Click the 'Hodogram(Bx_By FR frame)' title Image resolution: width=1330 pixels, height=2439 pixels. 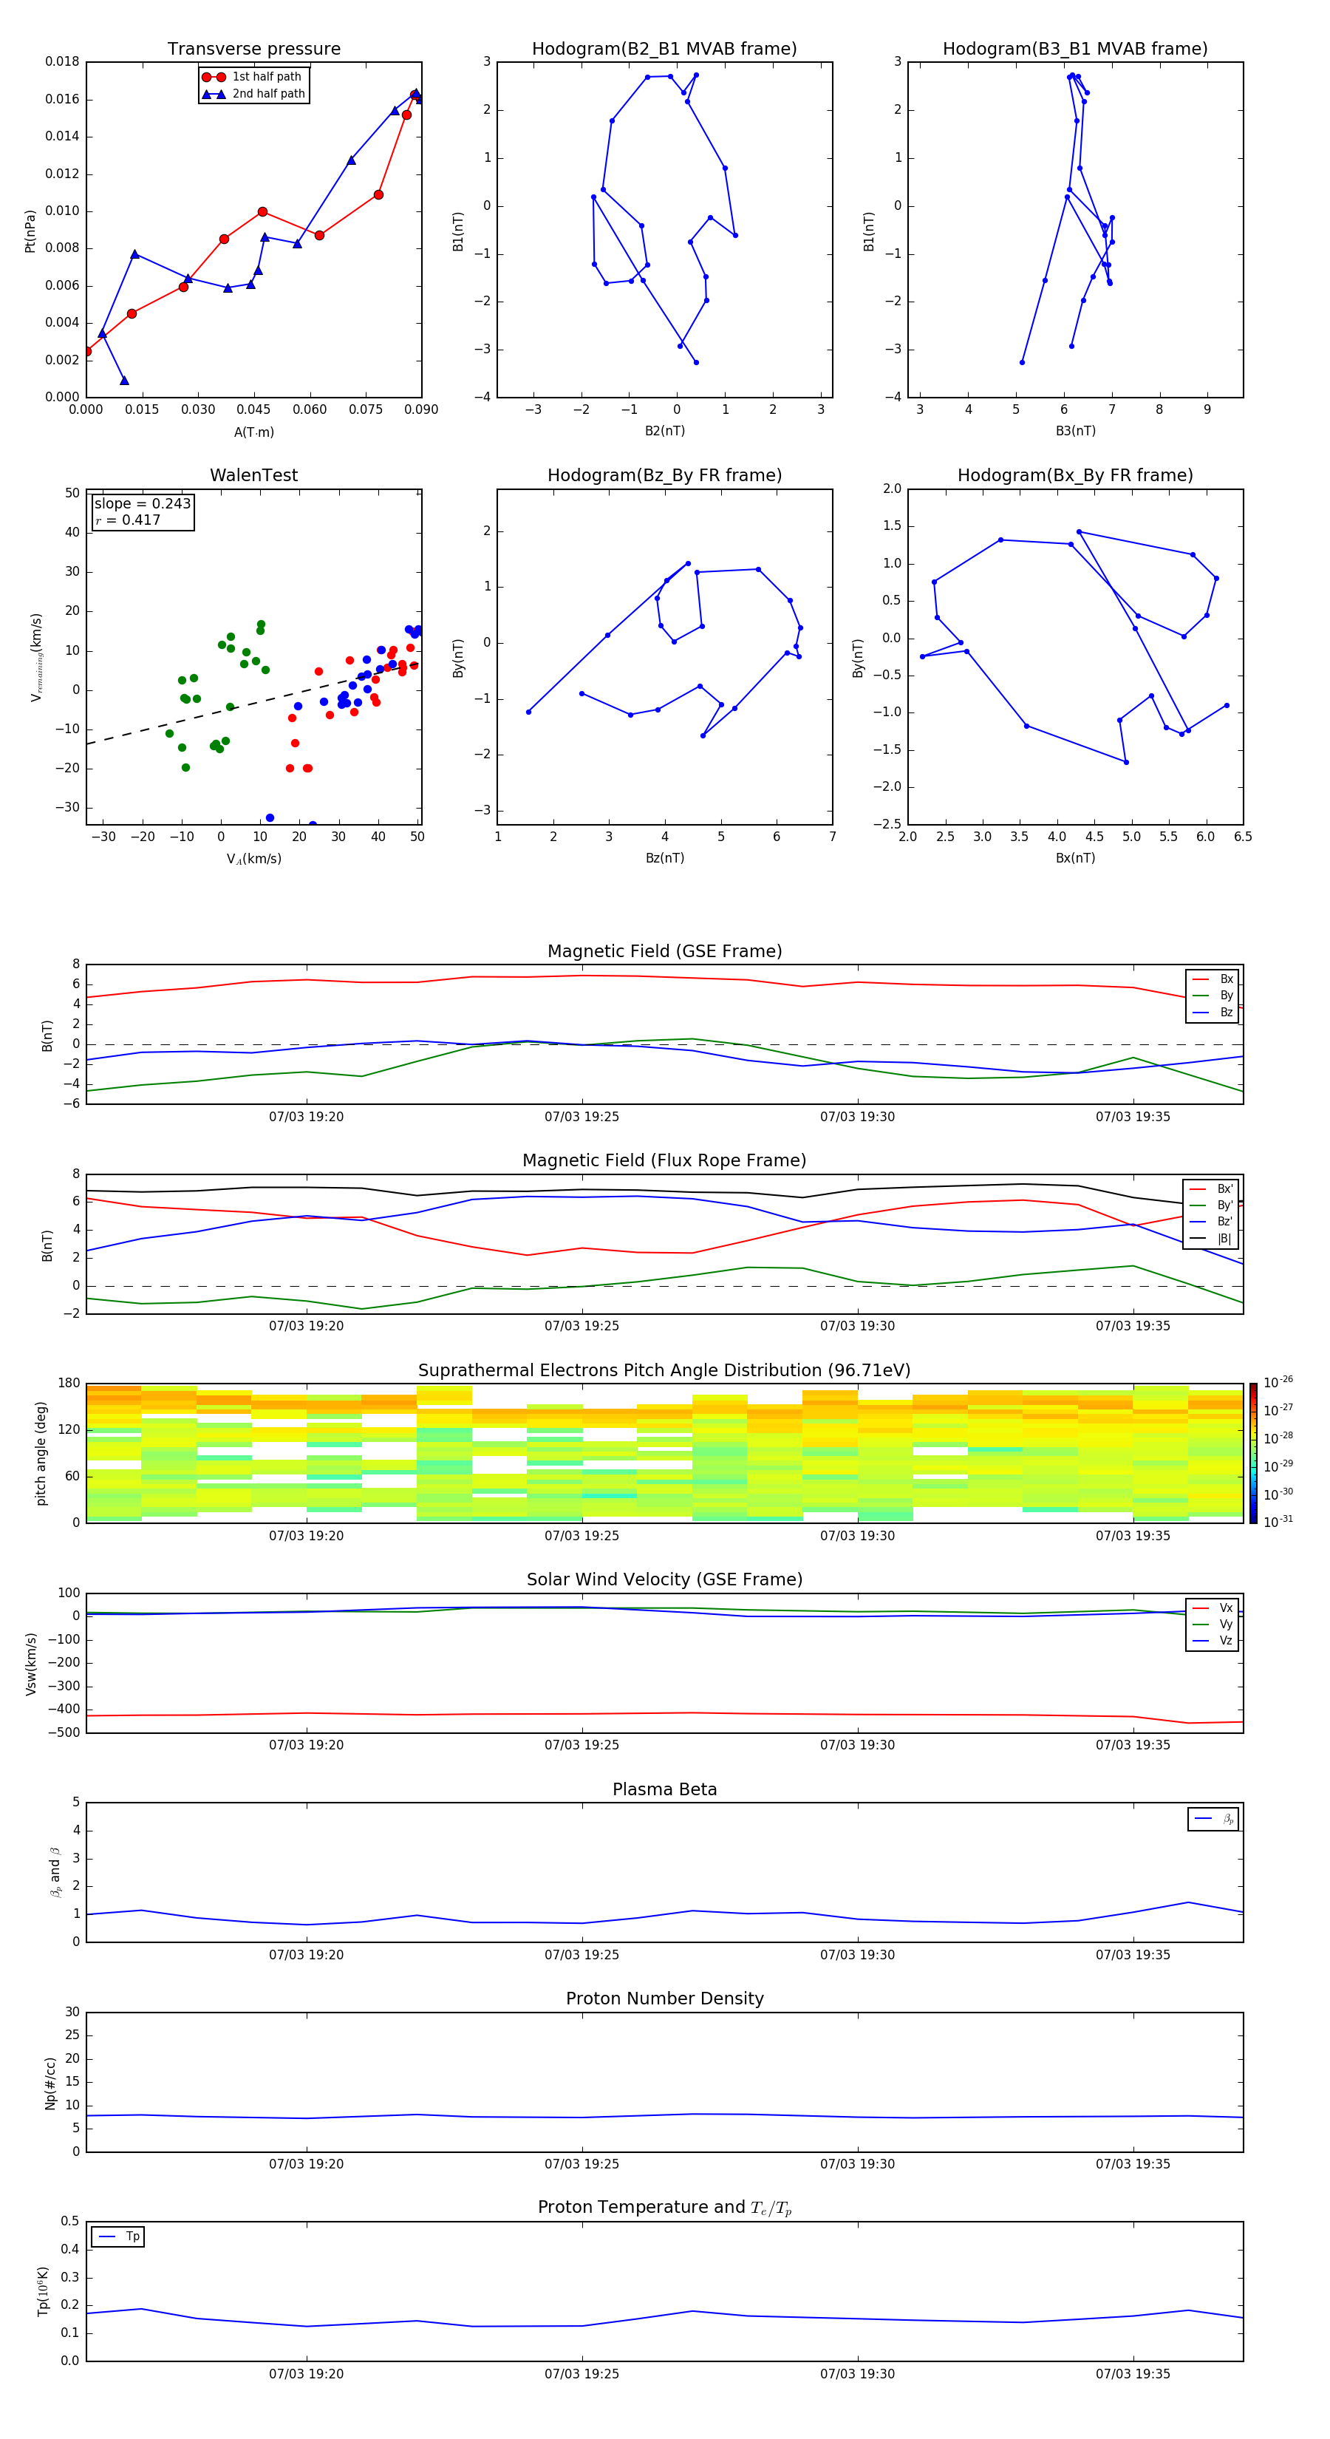click(1075, 475)
